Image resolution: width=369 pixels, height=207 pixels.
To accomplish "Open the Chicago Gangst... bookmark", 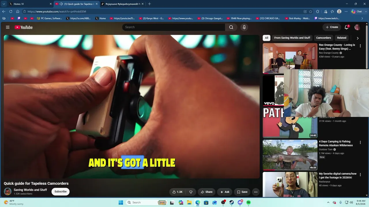I will tap(210, 18).
